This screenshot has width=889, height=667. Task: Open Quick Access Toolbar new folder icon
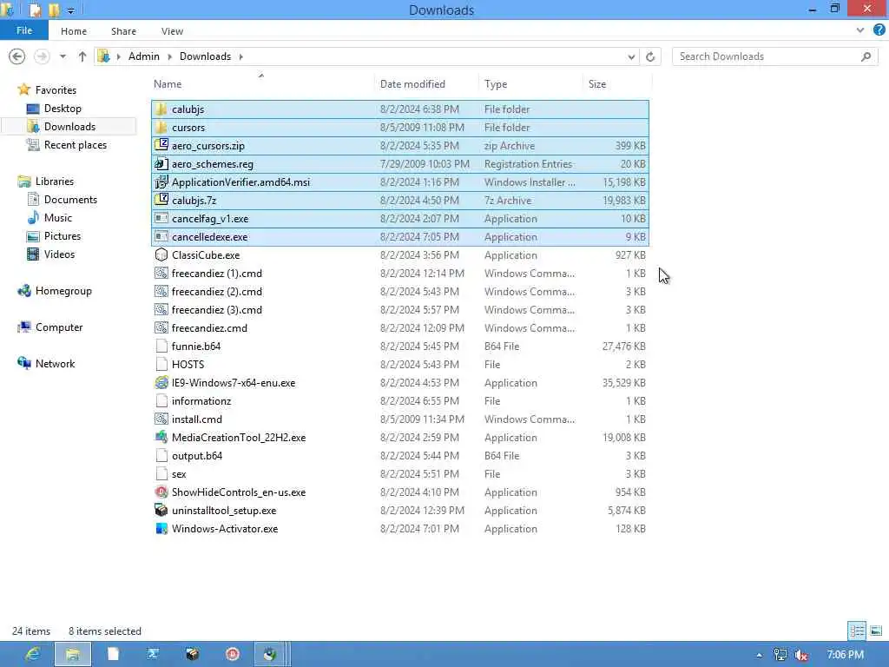point(55,10)
